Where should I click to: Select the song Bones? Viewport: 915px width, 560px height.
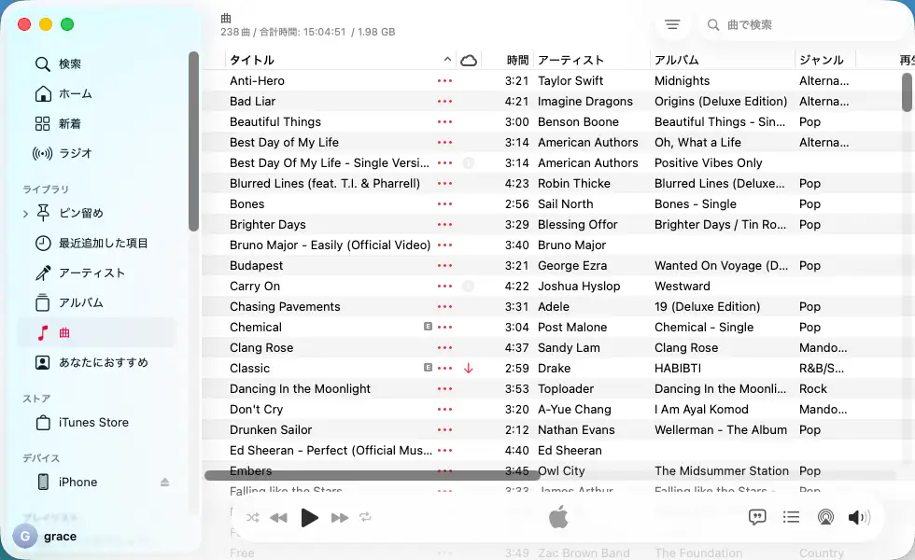246,203
